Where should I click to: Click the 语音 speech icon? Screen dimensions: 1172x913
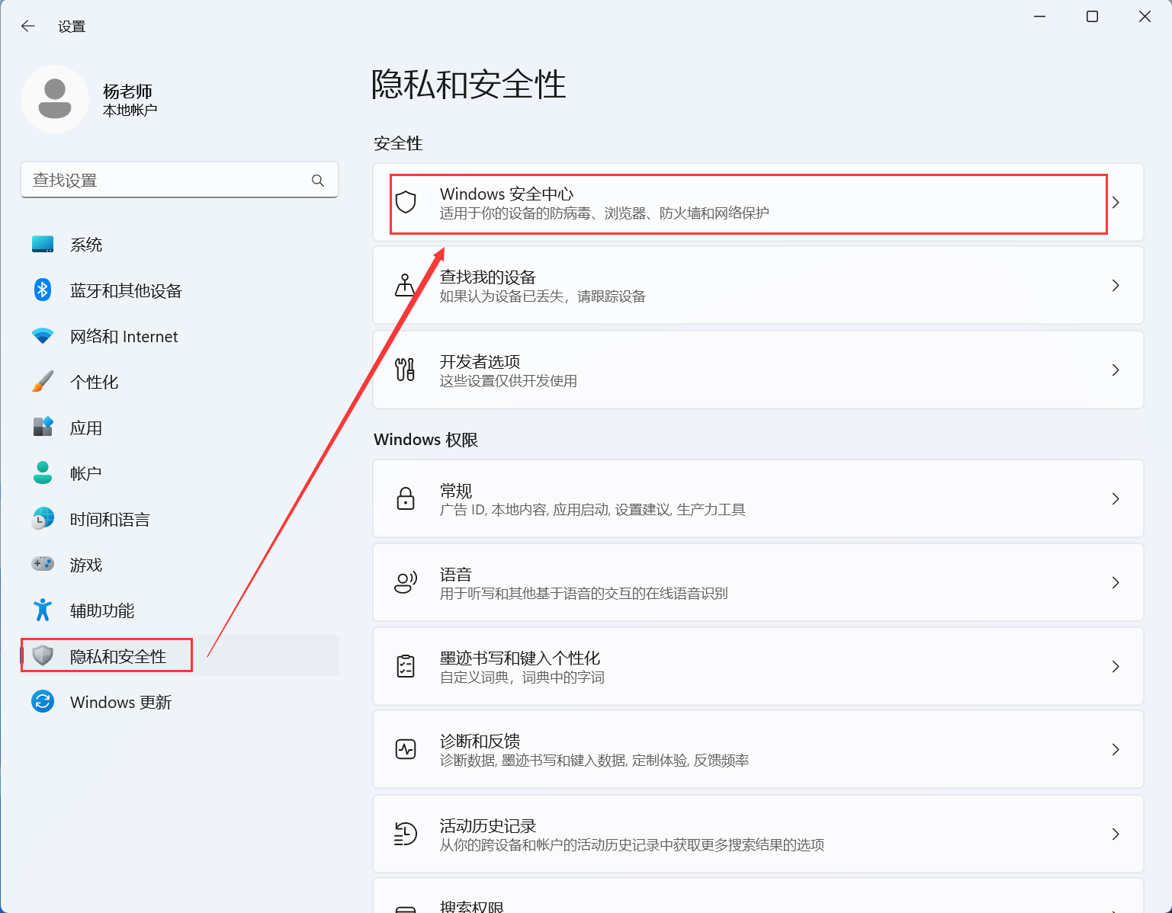406,582
